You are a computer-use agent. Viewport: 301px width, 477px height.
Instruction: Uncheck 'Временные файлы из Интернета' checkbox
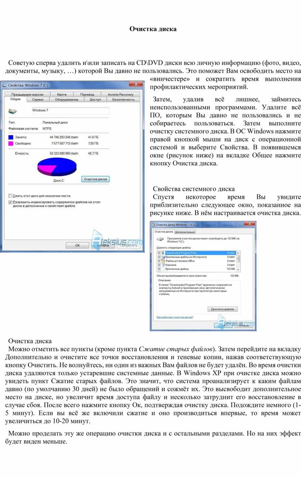click(x=159, y=257)
